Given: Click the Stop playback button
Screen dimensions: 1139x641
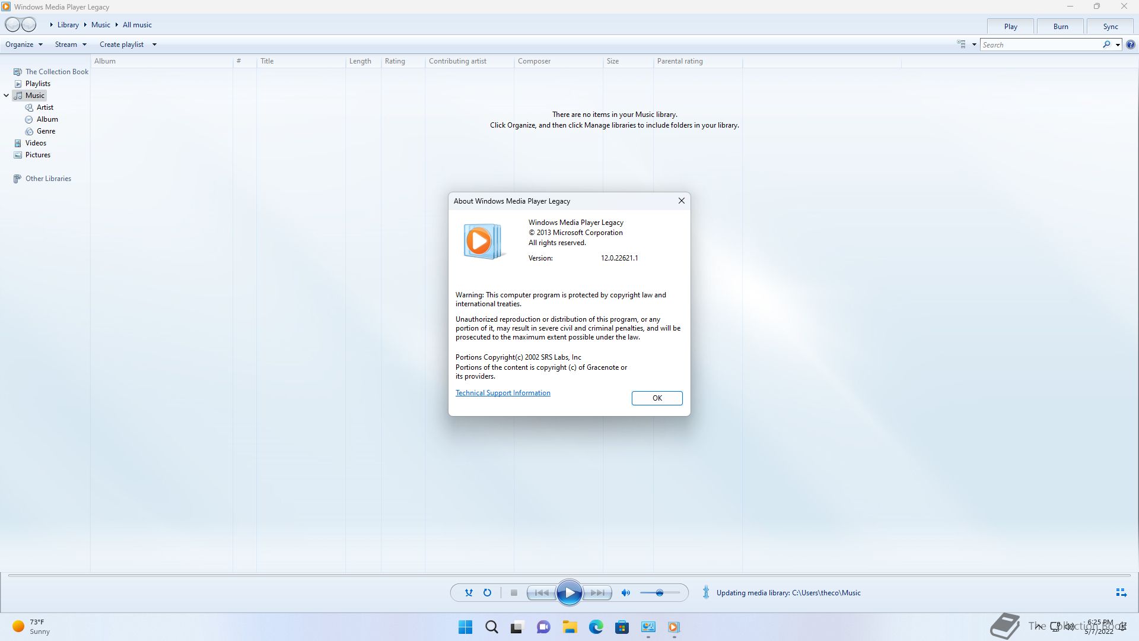Looking at the screenshot, I should [x=514, y=592].
